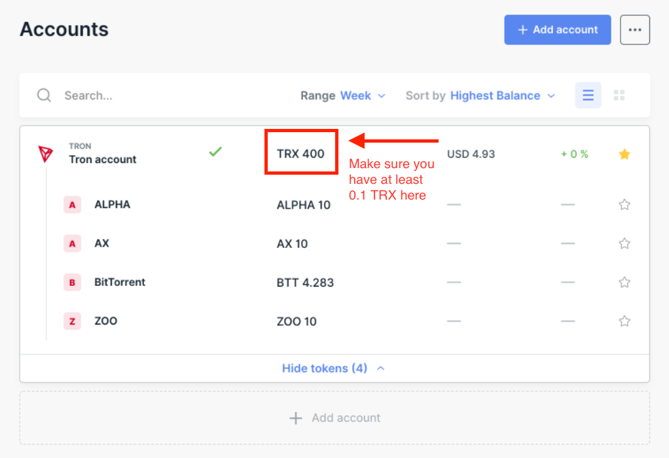Click the AX token icon

point(72,244)
